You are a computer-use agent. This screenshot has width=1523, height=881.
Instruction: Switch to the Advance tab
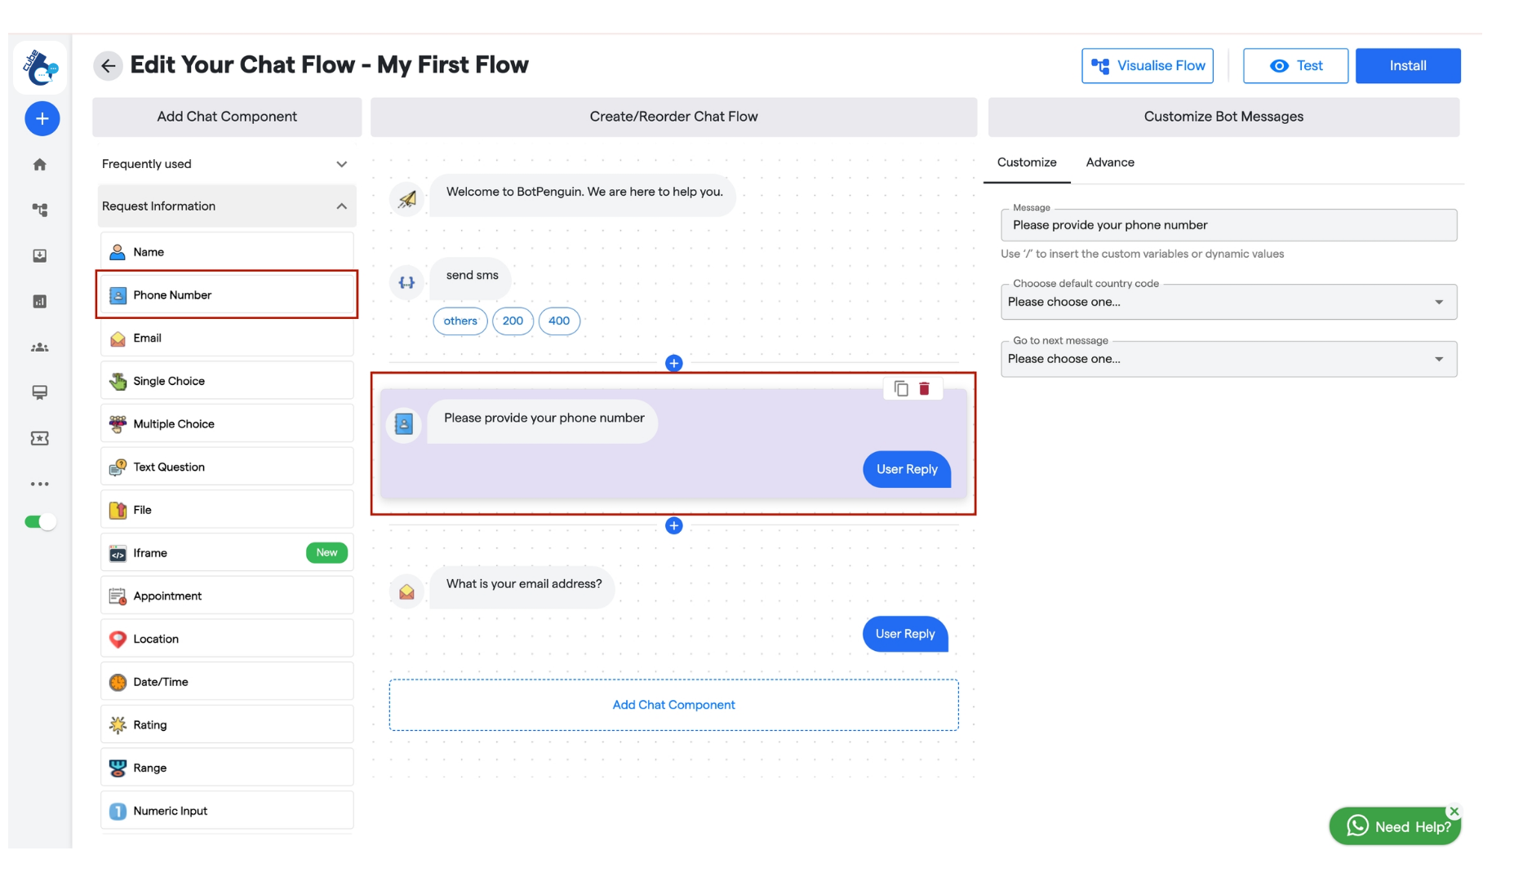pos(1110,162)
